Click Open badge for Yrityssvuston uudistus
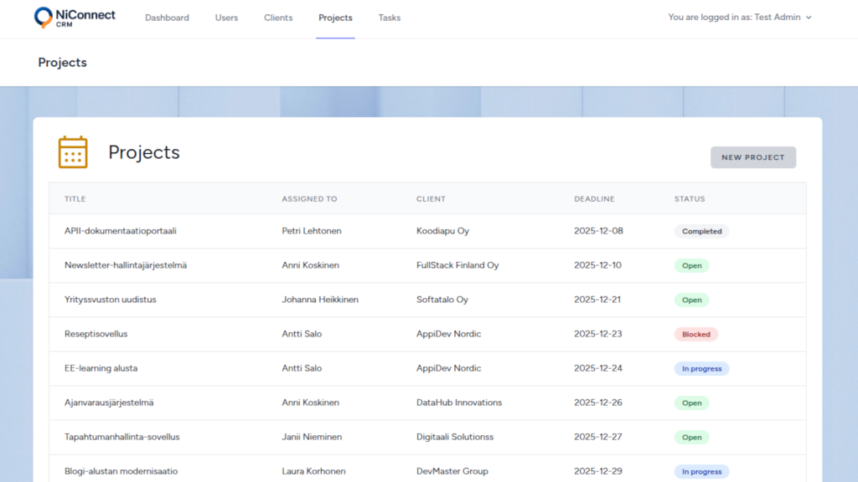This screenshot has height=482, width=858. click(691, 300)
